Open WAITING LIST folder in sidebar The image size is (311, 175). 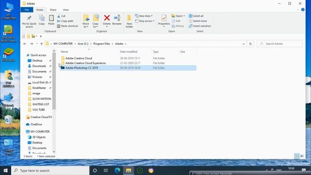pos(40,104)
